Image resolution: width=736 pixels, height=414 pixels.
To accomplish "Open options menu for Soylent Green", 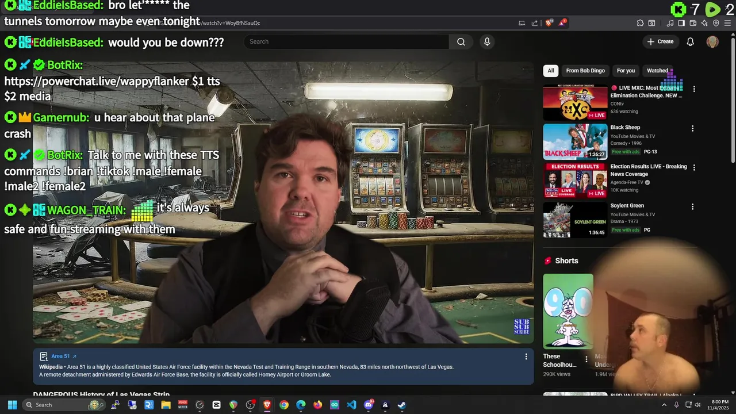I will (692, 206).
